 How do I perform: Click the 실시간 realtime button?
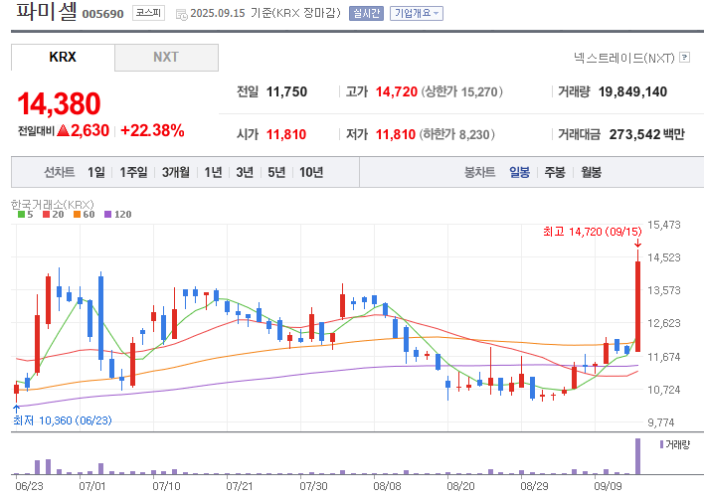[x=366, y=14]
